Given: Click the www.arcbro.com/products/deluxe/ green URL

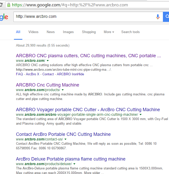Looking at the screenshot, I should pos(44,164).
